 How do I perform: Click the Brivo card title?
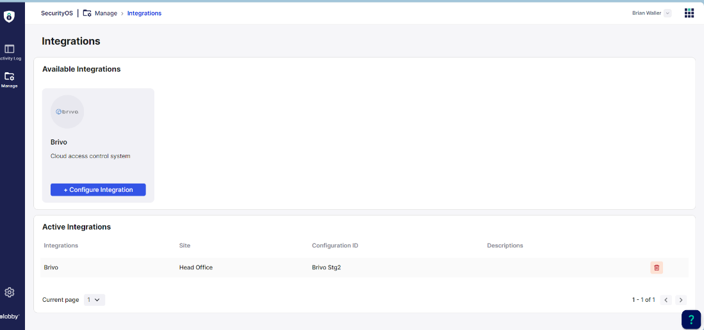point(58,142)
